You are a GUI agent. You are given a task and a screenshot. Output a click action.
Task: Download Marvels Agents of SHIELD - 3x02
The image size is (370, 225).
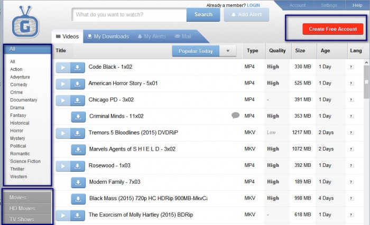pyautogui.click(x=78, y=150)
